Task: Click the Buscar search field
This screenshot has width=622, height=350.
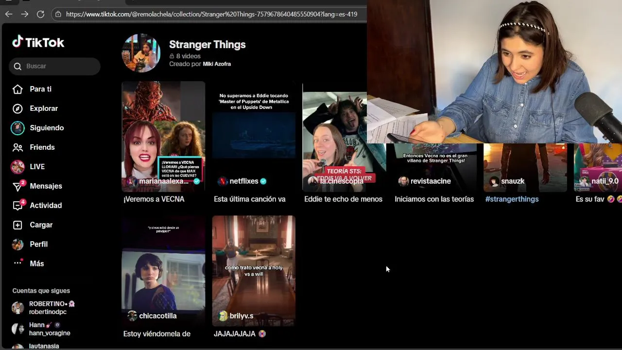Action: click(54, 66)
